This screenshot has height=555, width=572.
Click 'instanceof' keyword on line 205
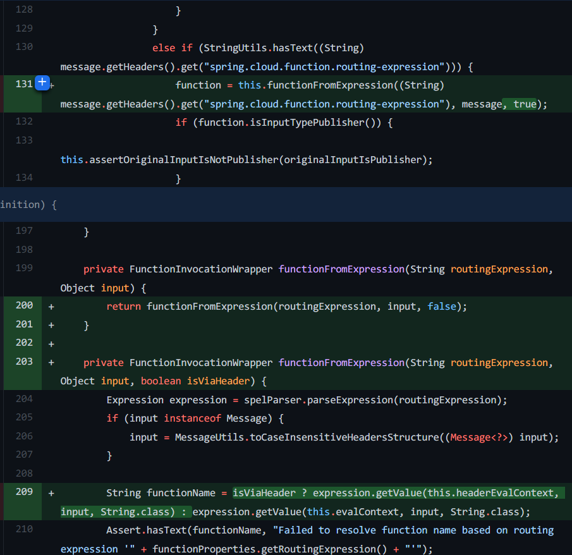click(x=192, y=418)
